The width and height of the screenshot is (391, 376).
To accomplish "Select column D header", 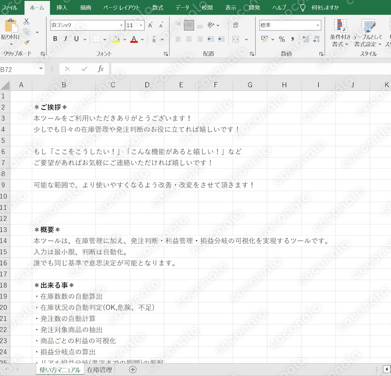I will pos(147,85).
